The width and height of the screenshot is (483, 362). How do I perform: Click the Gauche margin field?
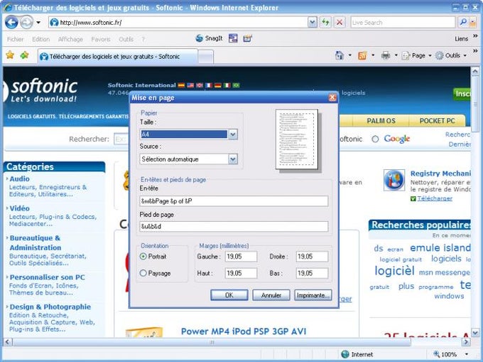coord(241,256)
